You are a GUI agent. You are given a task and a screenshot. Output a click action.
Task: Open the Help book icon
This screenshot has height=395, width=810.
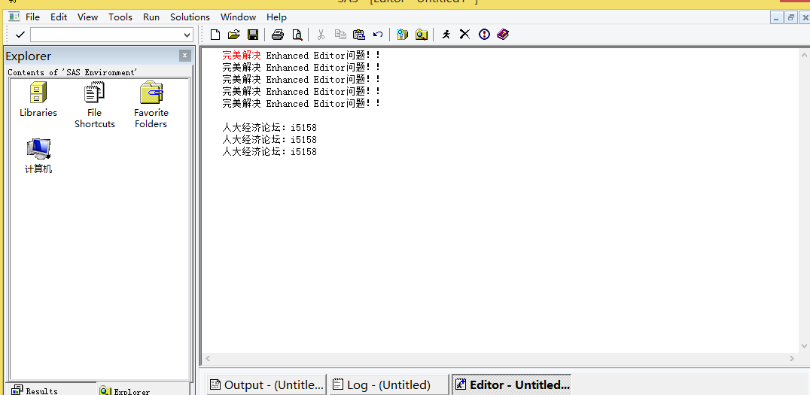503,35
